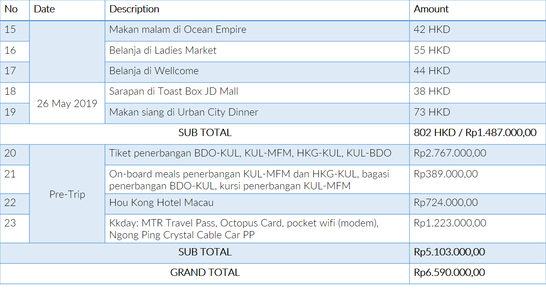Click the "Amount" column header
546x307 pixels.
coord(431,9)
